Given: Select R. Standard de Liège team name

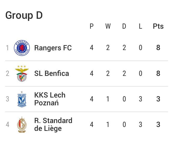Looking at the screenshot, I should click(x=53, y=125).
